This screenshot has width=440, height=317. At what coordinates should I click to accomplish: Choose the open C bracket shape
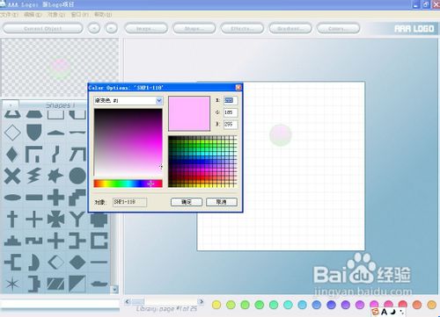(99, 241)
